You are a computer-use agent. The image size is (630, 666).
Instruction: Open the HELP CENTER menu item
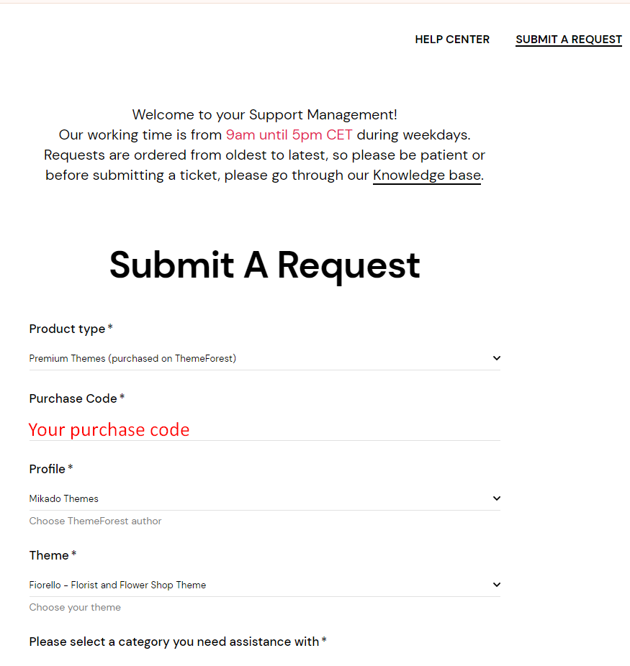coord(452,40)
